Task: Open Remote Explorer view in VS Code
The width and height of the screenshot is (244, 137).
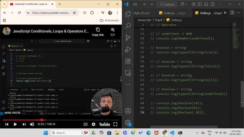Action: [x=128, y=73]
